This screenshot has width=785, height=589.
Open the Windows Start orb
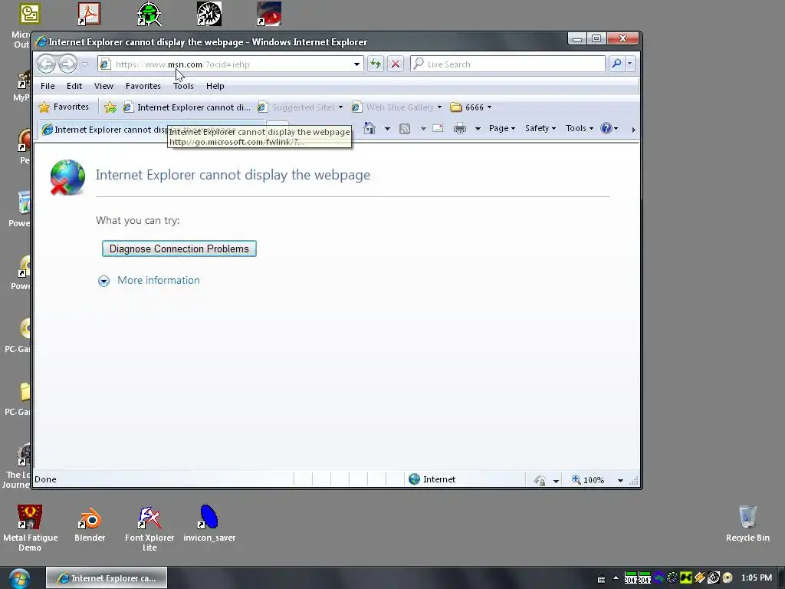point(19,578)
